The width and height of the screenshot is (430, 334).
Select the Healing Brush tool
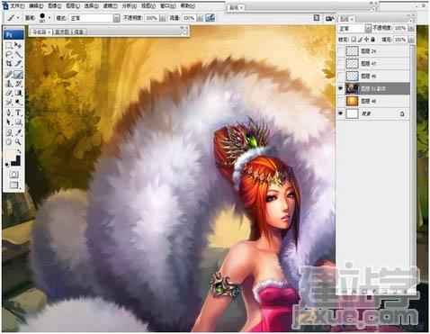point(9,74)
